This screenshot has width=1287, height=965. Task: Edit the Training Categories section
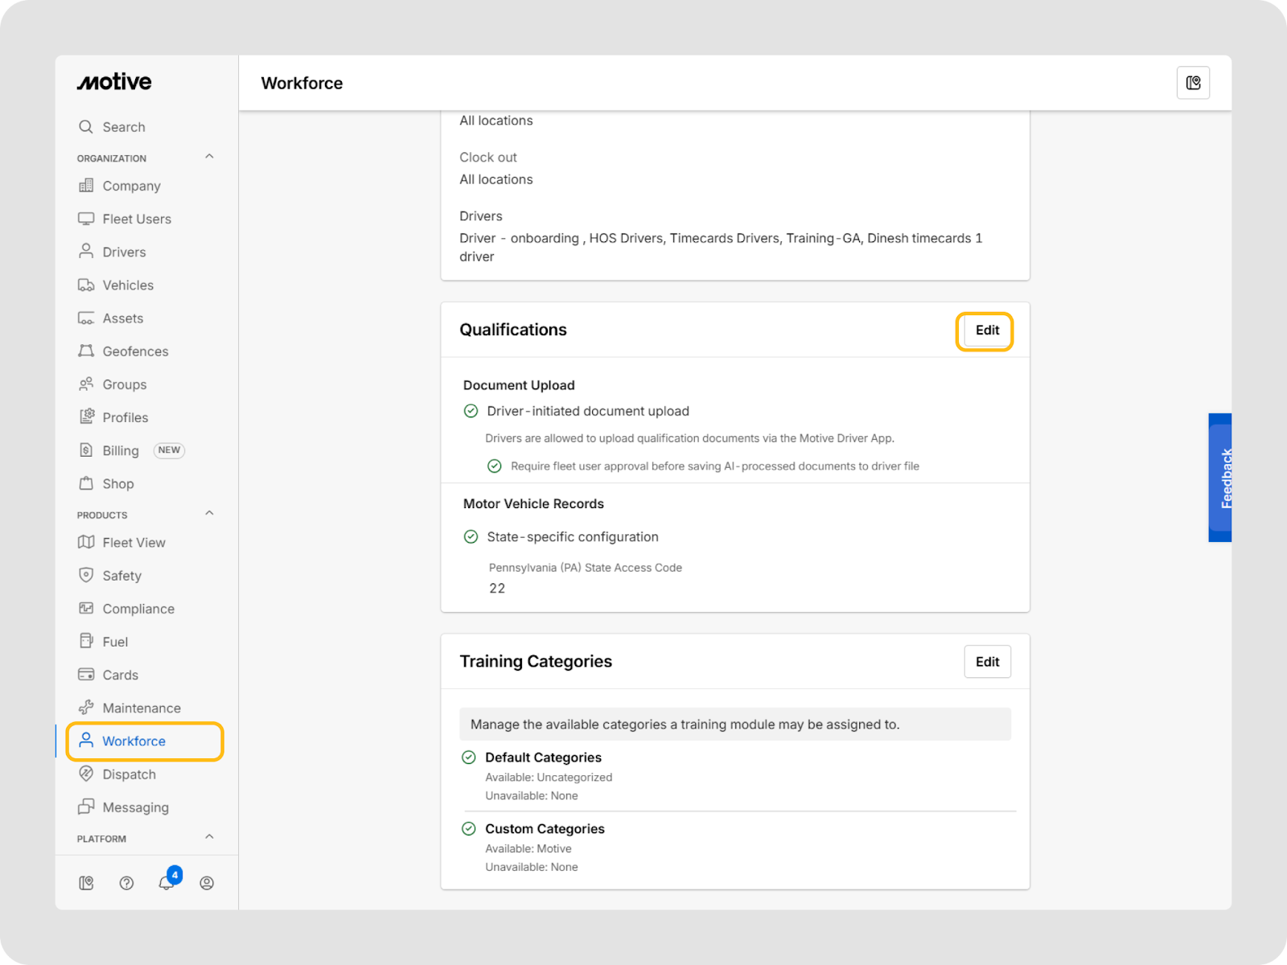(x=987, y=662)
